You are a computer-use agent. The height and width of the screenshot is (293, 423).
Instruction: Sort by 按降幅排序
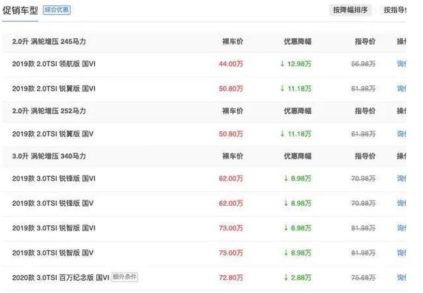click(350, 11)
